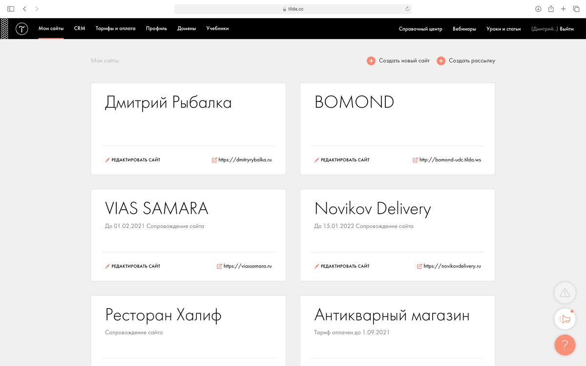This screenshot has height=366, width=586.
Task: Open the Учебники menu item
Action: 217,29
